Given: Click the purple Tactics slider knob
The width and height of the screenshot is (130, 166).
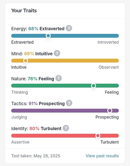Looking at the screenshot, I should [110, 111].
